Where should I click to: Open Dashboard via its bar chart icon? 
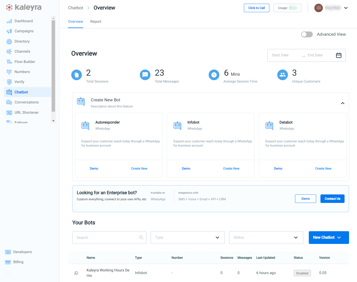9,21
